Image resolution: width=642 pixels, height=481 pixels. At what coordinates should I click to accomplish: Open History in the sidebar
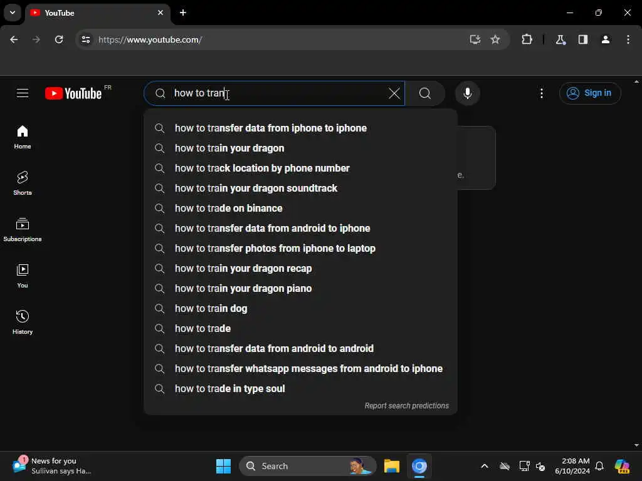[x=23, y=323]
